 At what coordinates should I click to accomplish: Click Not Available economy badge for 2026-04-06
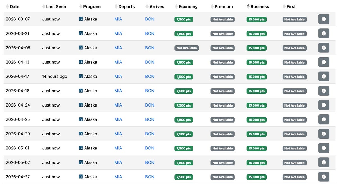pyautogui.click(x=186, y=48)
